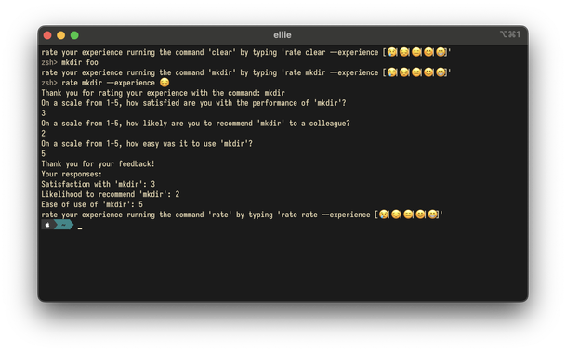The width and height of the screenshot is (566, 352).
Task: Click the 'Thank you for your feedback!' line
Action: tap(98, 163)
